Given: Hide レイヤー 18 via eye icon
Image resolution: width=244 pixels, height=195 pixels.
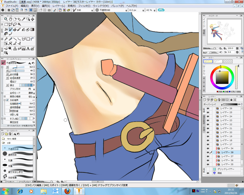Looking at the screenshot, I should (208, 140).
